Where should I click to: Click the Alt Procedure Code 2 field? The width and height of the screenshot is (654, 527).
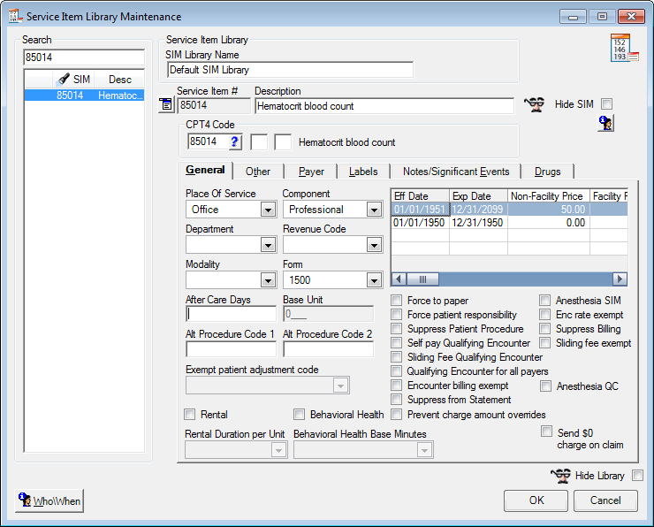click(328, 349)
